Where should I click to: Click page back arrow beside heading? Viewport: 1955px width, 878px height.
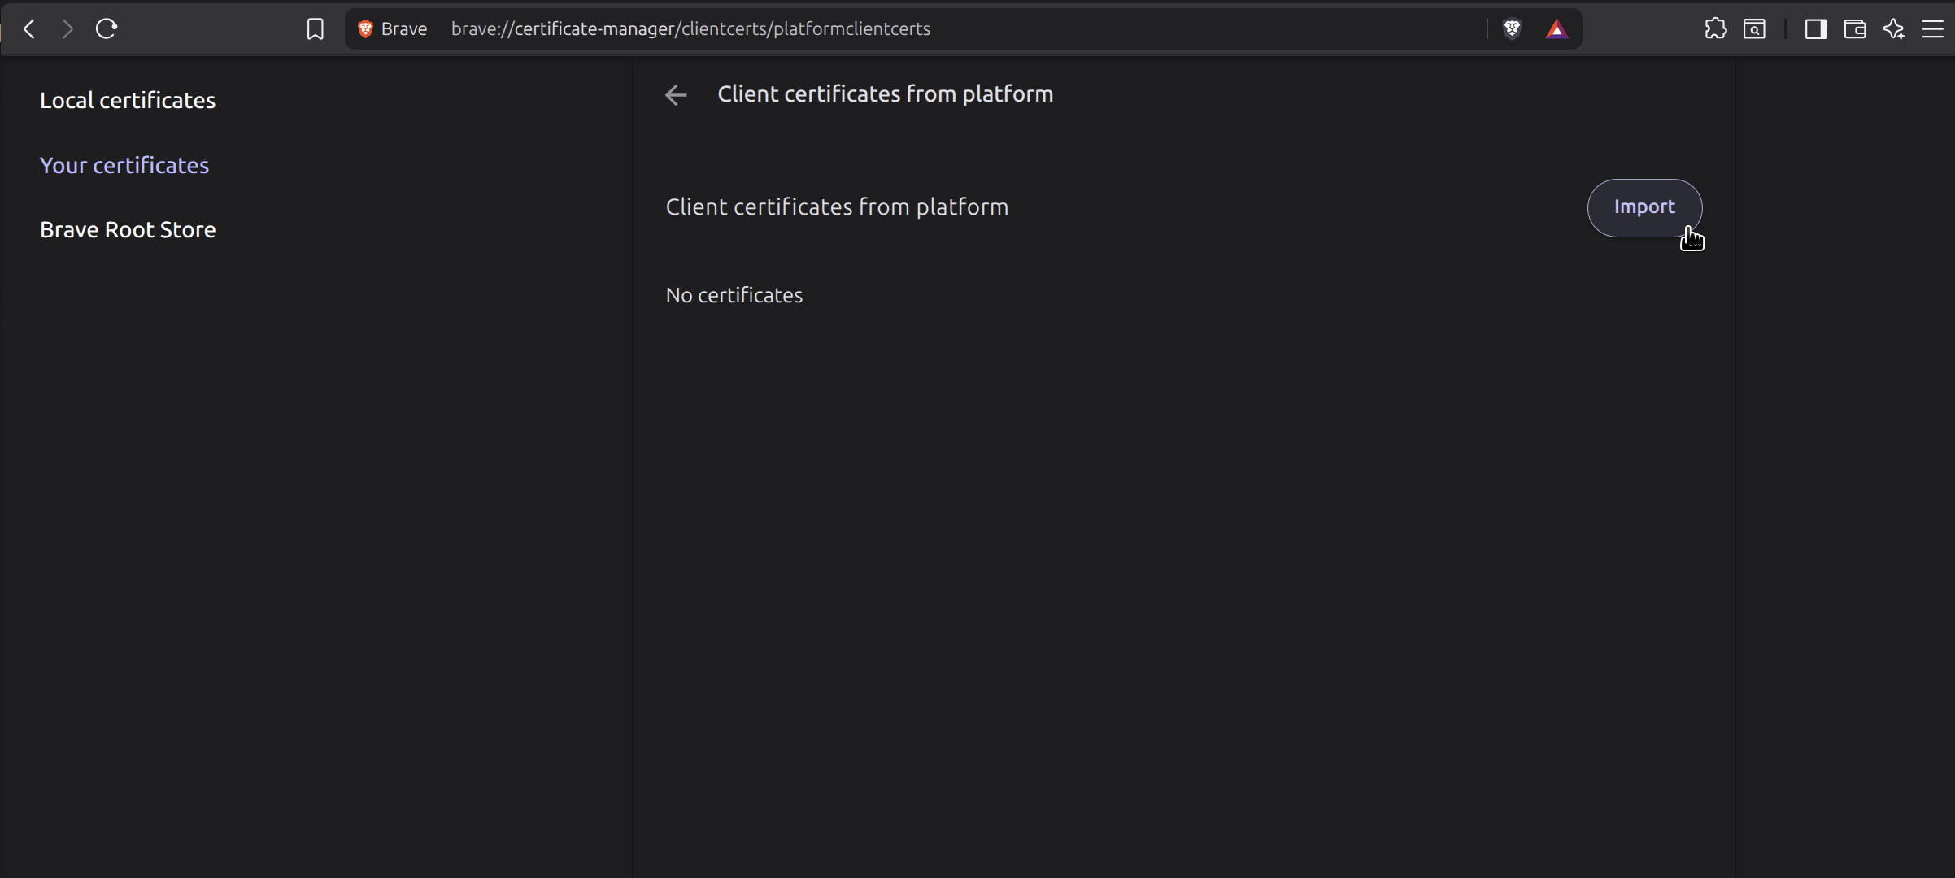pos(676,95)
